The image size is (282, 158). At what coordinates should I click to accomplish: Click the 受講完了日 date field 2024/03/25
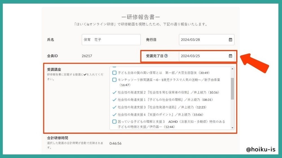pyautogui.click(x=207, y=56)
